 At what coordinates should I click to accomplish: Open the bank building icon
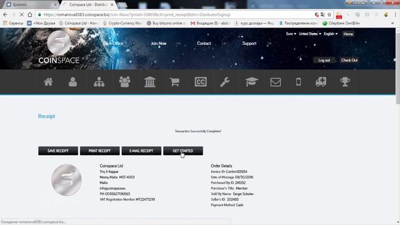click(x=150, y=82)
